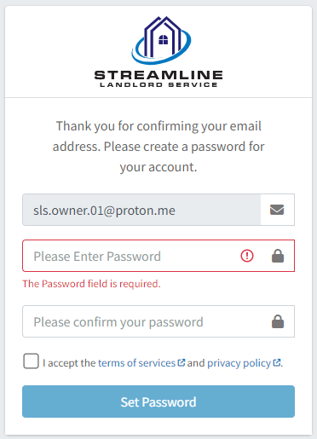Click the Set Password button
The height and width of the screenshot is (439, 317).
(158, 401)
